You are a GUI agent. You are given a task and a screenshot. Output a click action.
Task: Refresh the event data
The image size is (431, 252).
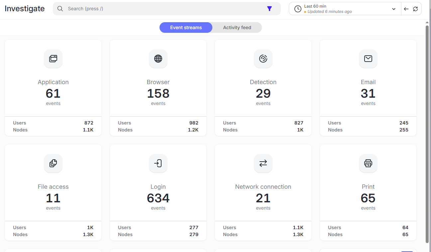[x=415, y=9]
